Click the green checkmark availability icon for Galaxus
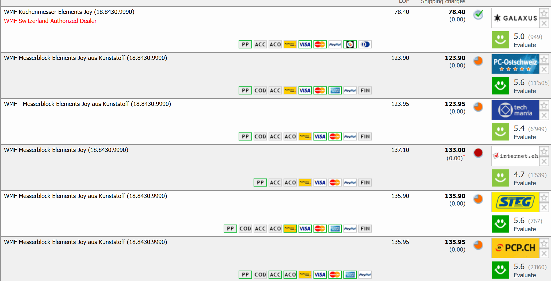Screen dimensions: 551x281 478,14
